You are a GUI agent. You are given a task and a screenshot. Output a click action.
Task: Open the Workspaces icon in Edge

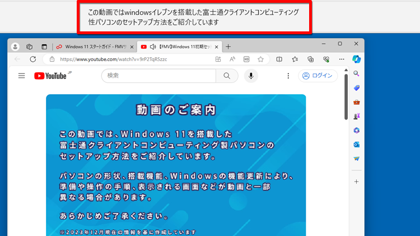(x=29, y=47)
